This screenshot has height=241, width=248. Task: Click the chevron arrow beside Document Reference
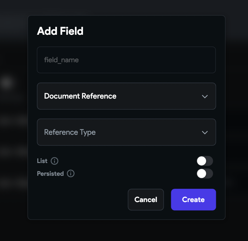tap(205, 96)
